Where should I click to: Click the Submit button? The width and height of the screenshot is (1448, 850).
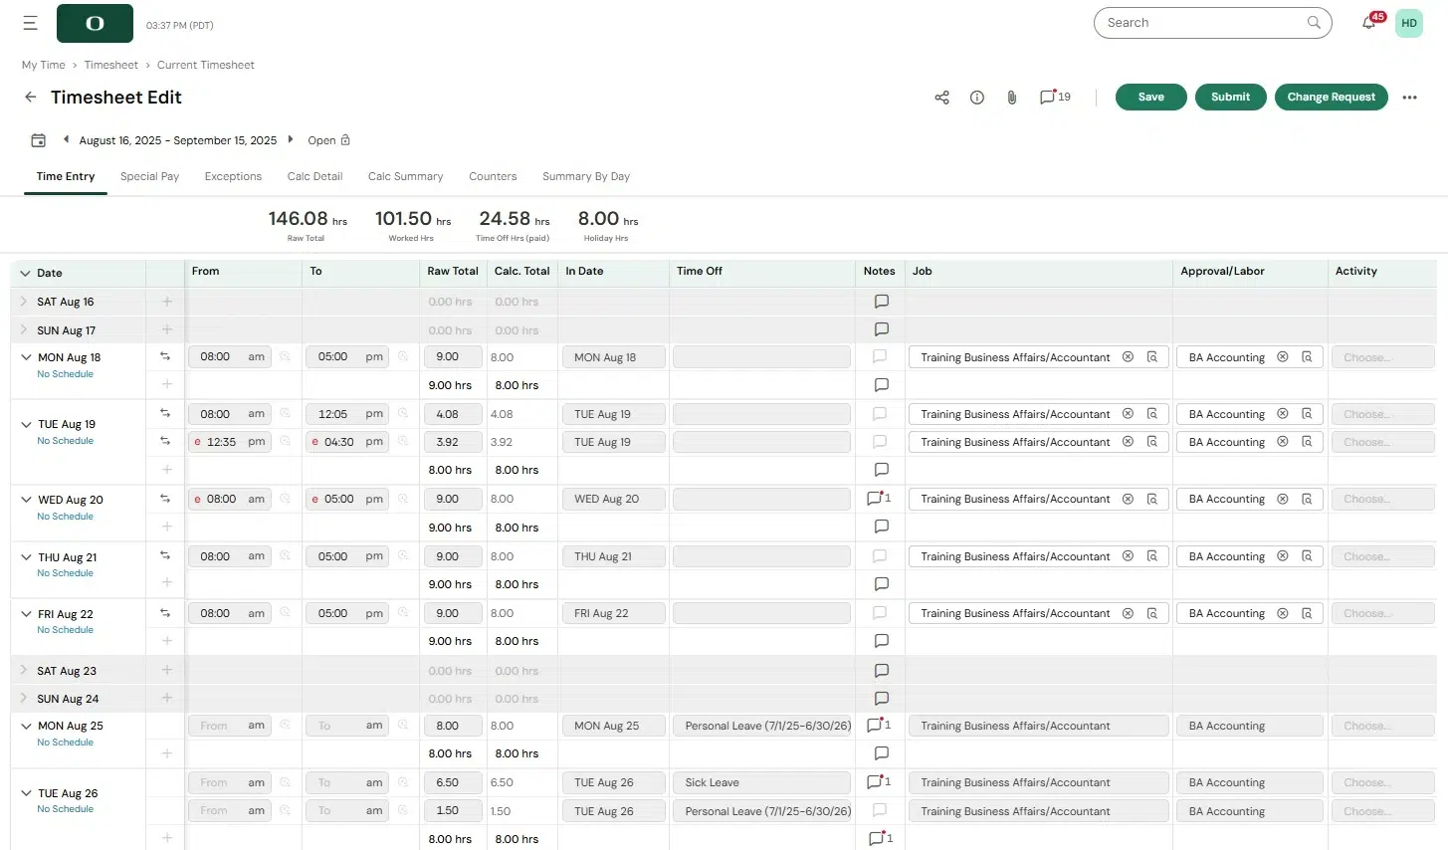[1230, 97]
